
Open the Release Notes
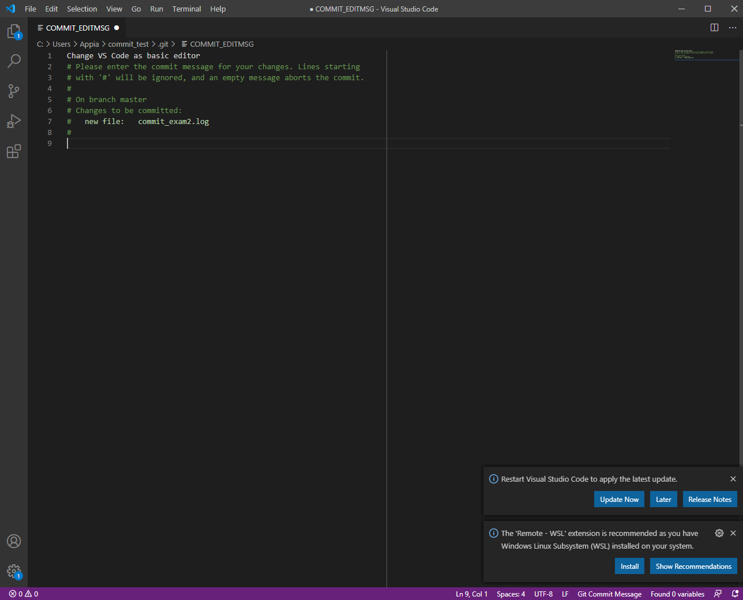click(x=710, y=500)
